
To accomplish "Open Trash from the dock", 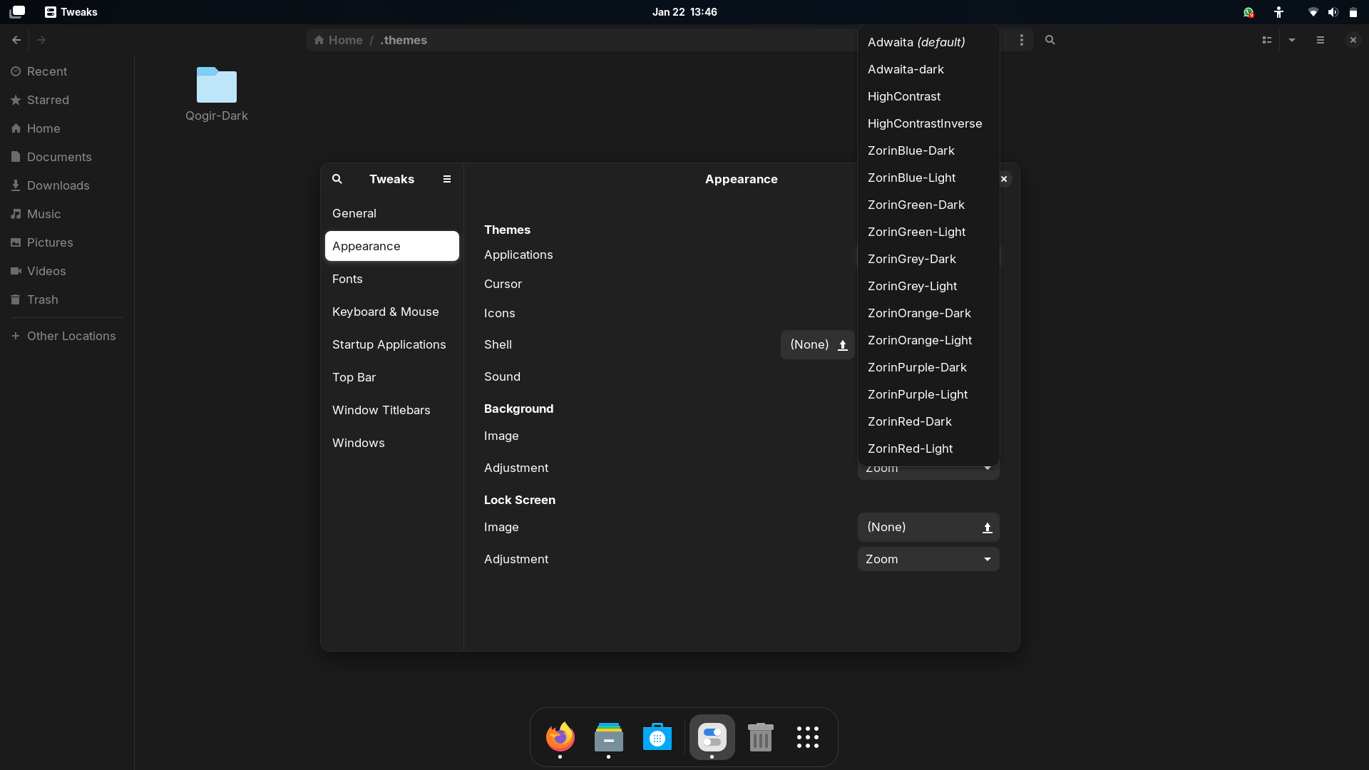I will (x=761, y=737).
